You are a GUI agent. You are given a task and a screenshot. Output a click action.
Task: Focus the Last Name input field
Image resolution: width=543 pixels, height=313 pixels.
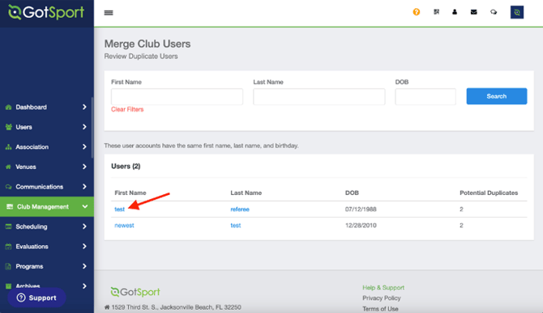pyautogui.click(x=319, y=96)
